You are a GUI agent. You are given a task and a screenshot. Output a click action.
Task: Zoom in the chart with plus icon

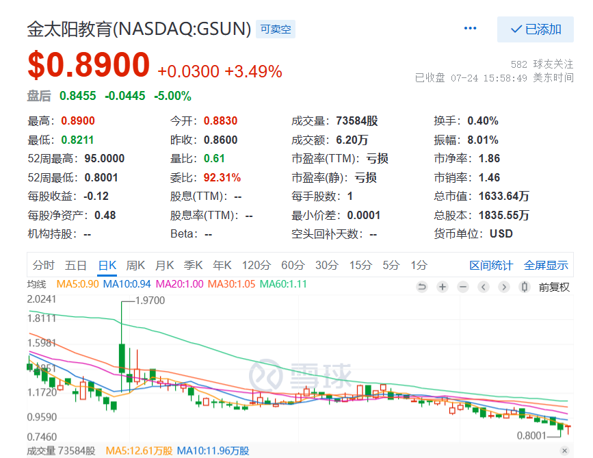[442, 287]
